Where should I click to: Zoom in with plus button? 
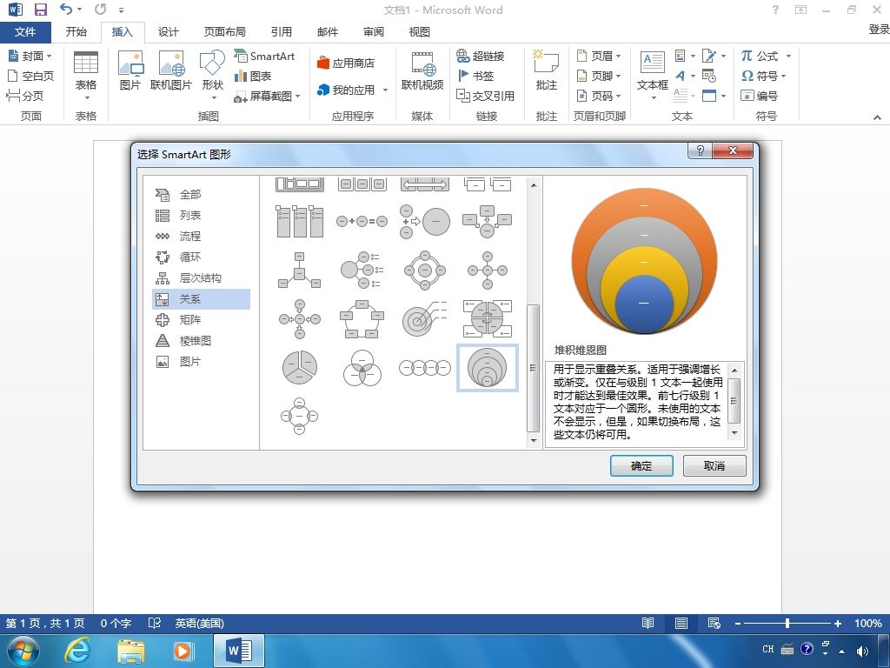point(837,623)
